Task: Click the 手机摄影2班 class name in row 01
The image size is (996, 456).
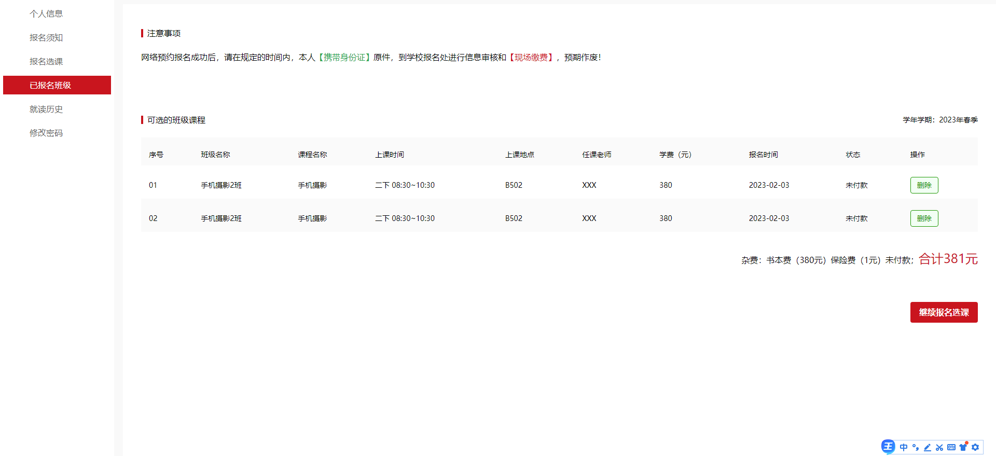Action: [221, 185]
